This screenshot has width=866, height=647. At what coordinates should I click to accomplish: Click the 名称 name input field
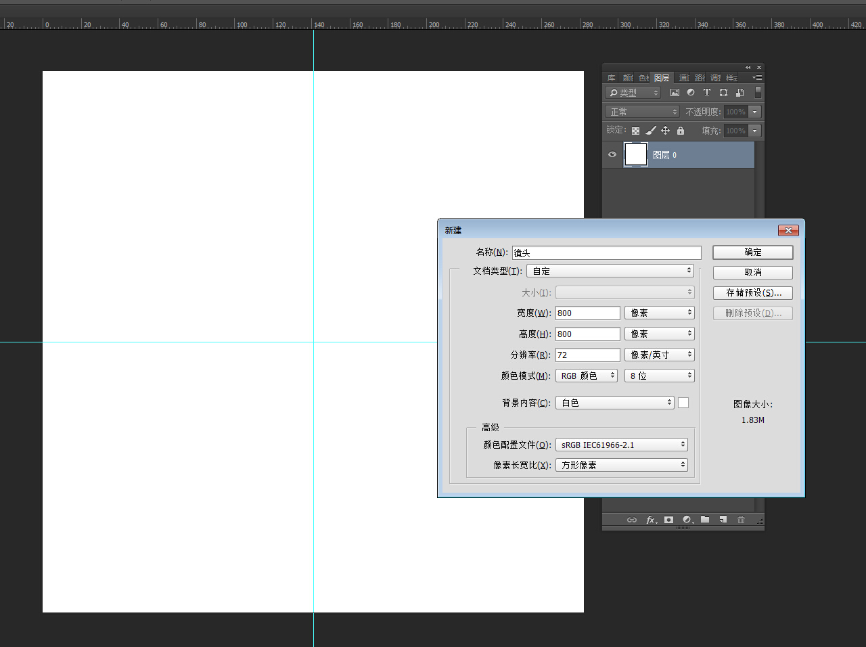[606, 252]
